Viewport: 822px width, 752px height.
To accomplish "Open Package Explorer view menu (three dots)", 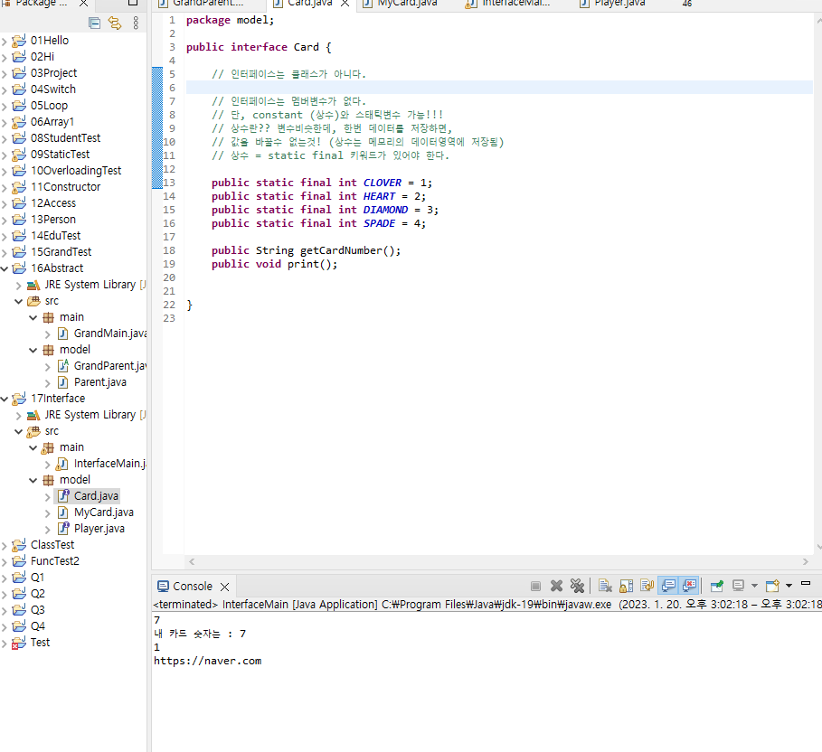I will 136,23.
